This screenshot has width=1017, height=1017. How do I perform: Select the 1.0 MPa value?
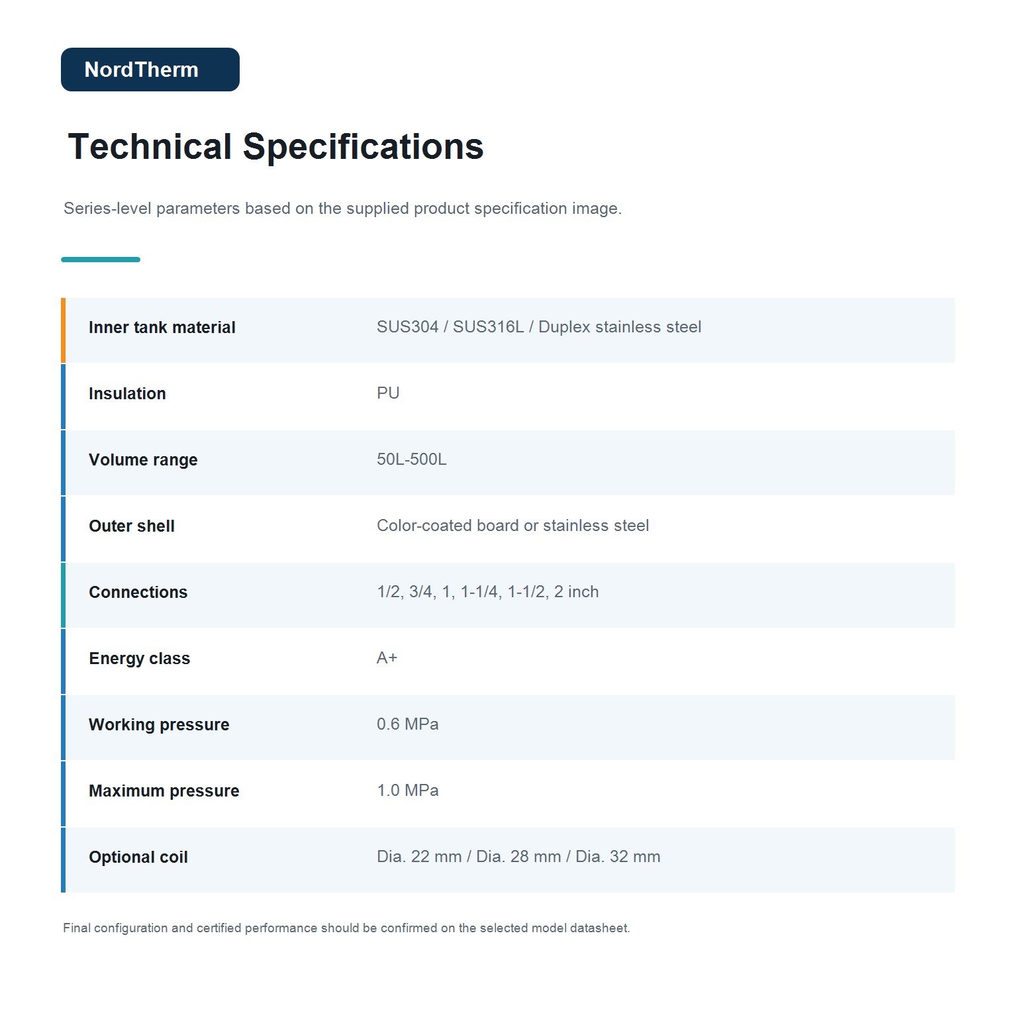pyautogui.click(x=408, y=791)
